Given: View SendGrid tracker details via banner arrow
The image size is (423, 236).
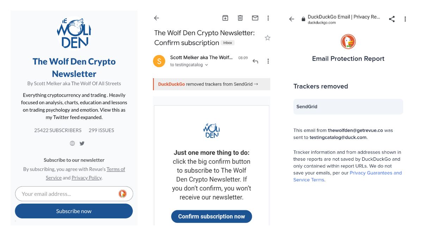Looking at the screenshot, I should point(256,84).
